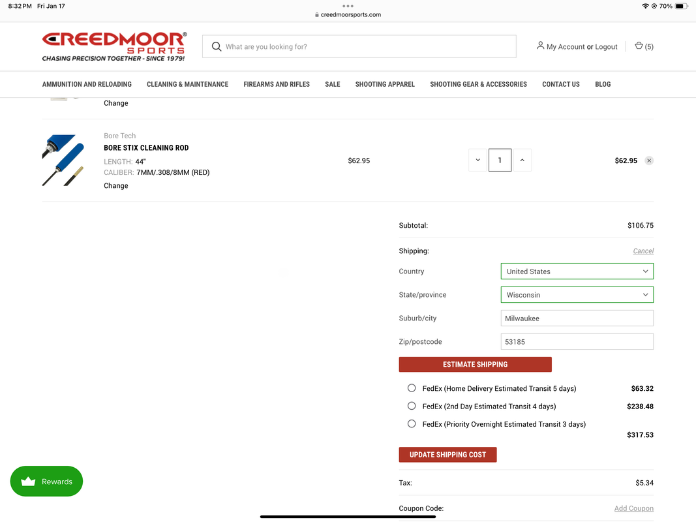696x522 pixels.
Task: Click Update Shipping Cost button
Action: click(x=447, y=455)
